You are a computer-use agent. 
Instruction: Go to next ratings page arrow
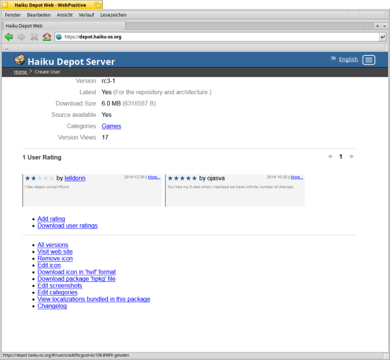[x=352, y=157]
